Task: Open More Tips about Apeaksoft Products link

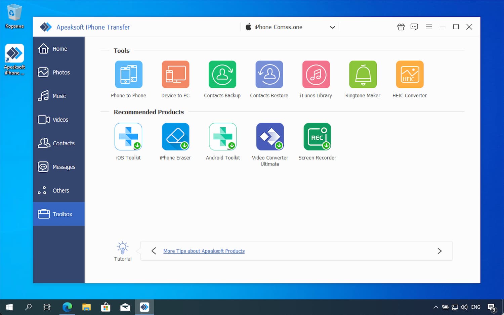Action: 204,251
